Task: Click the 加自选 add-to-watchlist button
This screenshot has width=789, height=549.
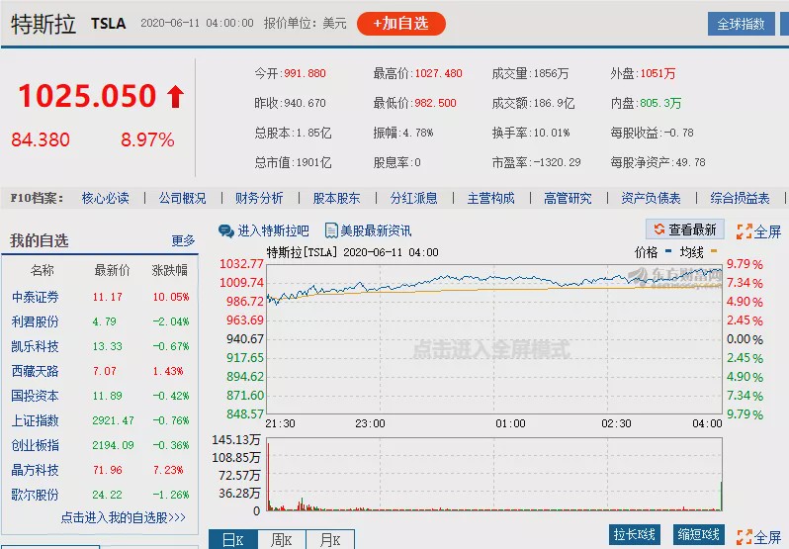Action: pyautogui.click(x=401, y=24)
